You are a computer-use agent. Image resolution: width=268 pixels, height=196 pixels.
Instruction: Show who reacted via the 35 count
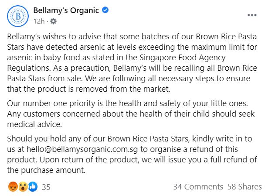tap(46, 187)
